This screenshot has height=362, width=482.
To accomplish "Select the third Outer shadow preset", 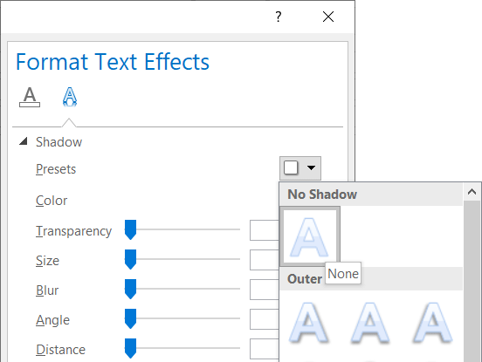I will [x=432, y=323].
